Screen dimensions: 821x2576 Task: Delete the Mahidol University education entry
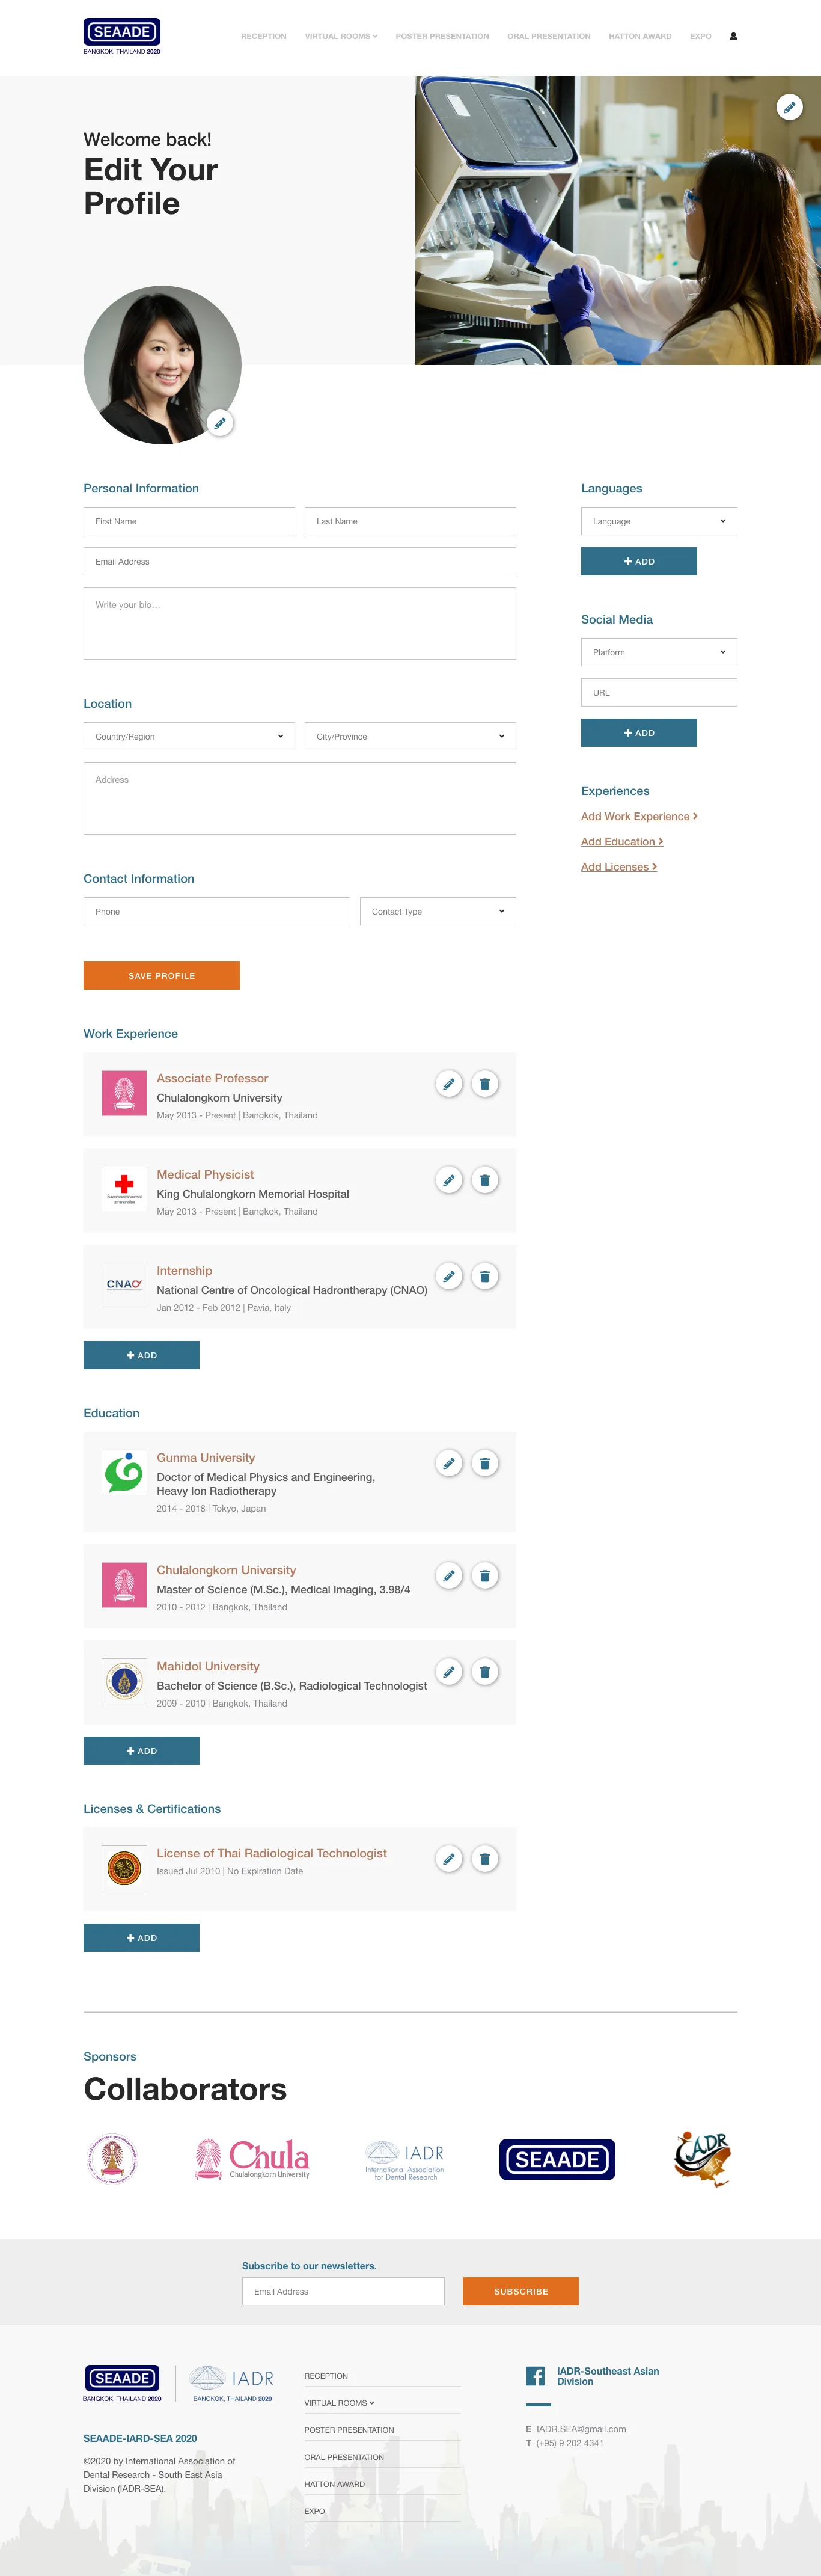tap(485, 1671)
